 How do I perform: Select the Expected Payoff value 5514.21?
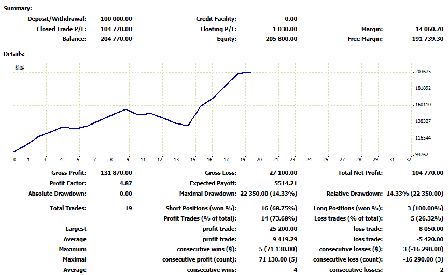(x=286, y=183)
